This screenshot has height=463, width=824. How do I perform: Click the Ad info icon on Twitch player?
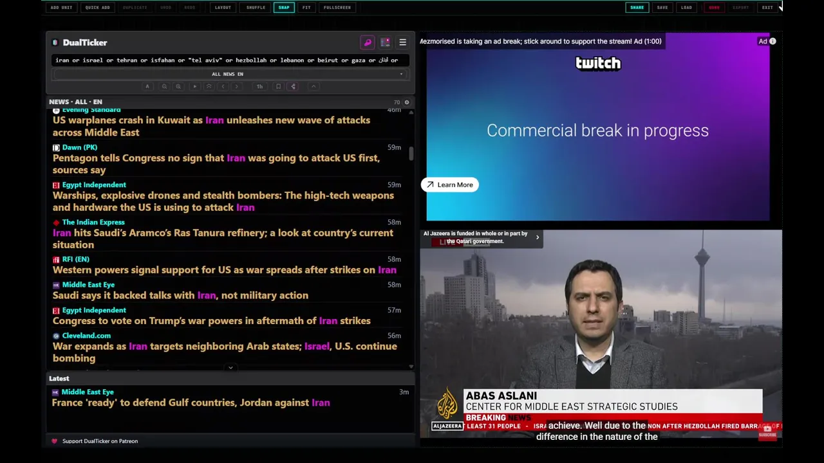click(x=772, y=41)
